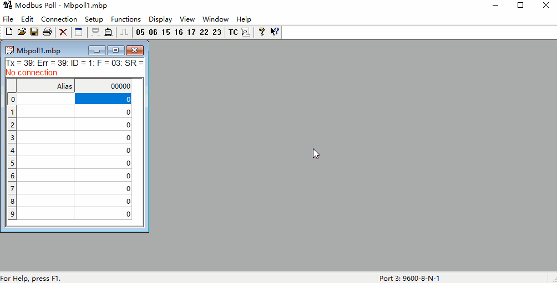Open the Setup menu
Image resolution: width=557 pixels, height=283 pixels.
click(94, 19)
